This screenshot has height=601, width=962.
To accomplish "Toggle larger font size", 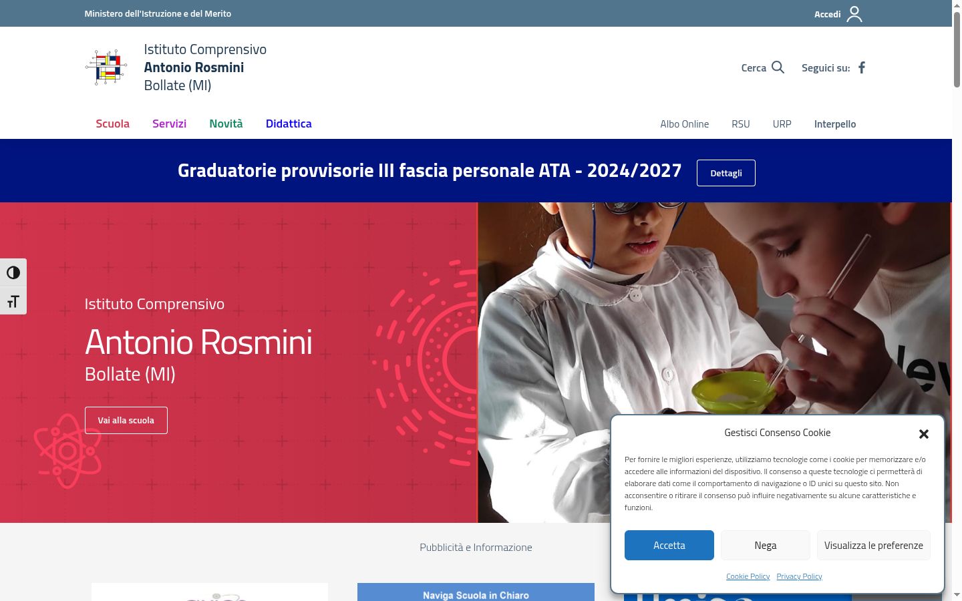I will coord(13,301).
